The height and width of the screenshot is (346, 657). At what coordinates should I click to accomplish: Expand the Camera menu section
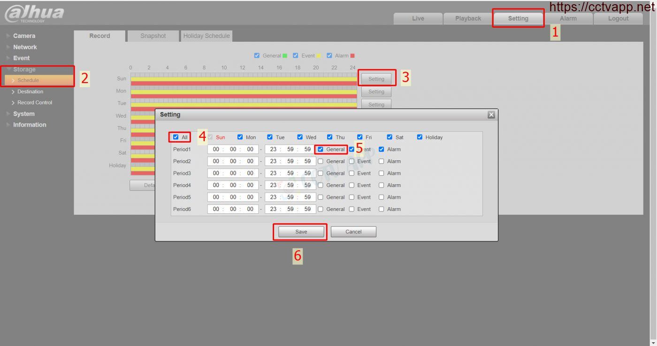(24, 36)
